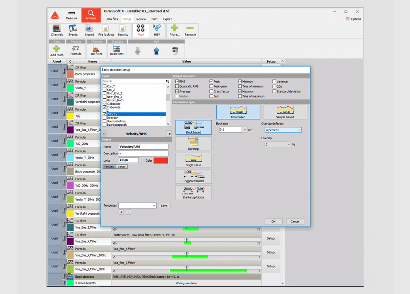410x294 pixels.
Task: Select Time based calculation
Action: [x=238, y=112]
